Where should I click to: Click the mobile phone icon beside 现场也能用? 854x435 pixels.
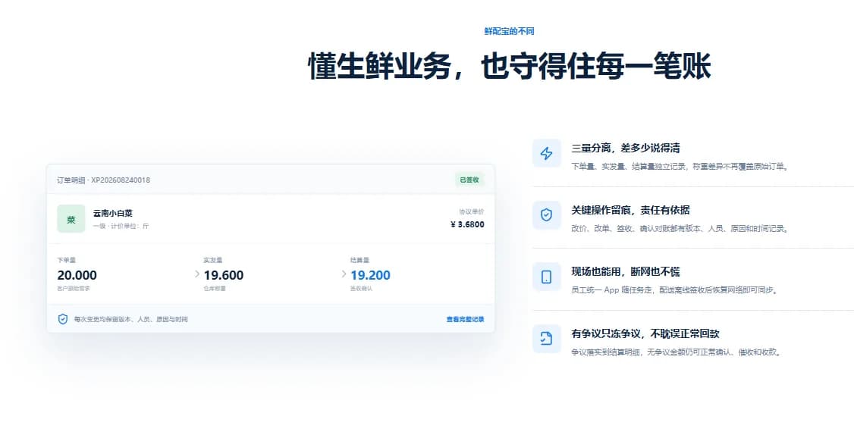[x=546, y=277]
